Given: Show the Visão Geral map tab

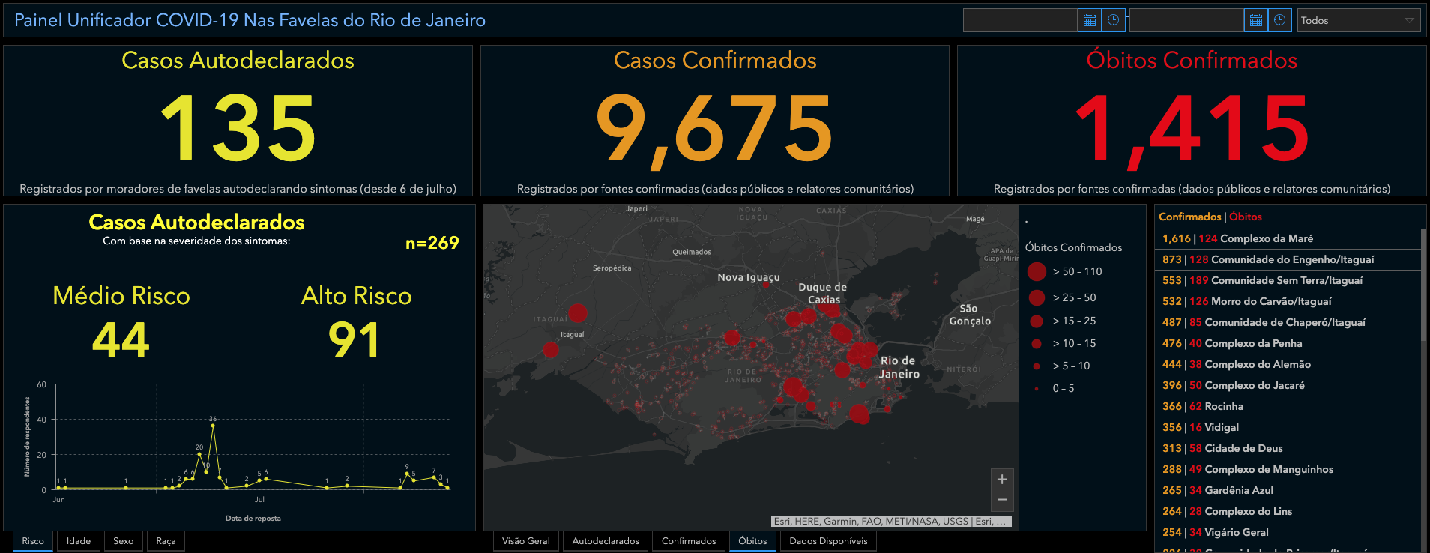Looking at the screenshot, I should coord(525,541).
